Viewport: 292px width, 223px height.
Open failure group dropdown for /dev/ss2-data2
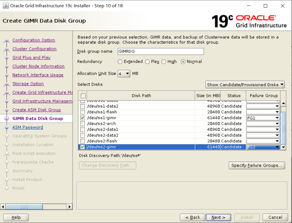[x=263, y=135]
